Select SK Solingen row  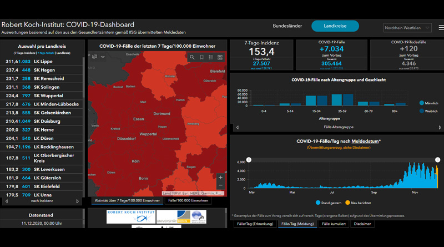41,87
